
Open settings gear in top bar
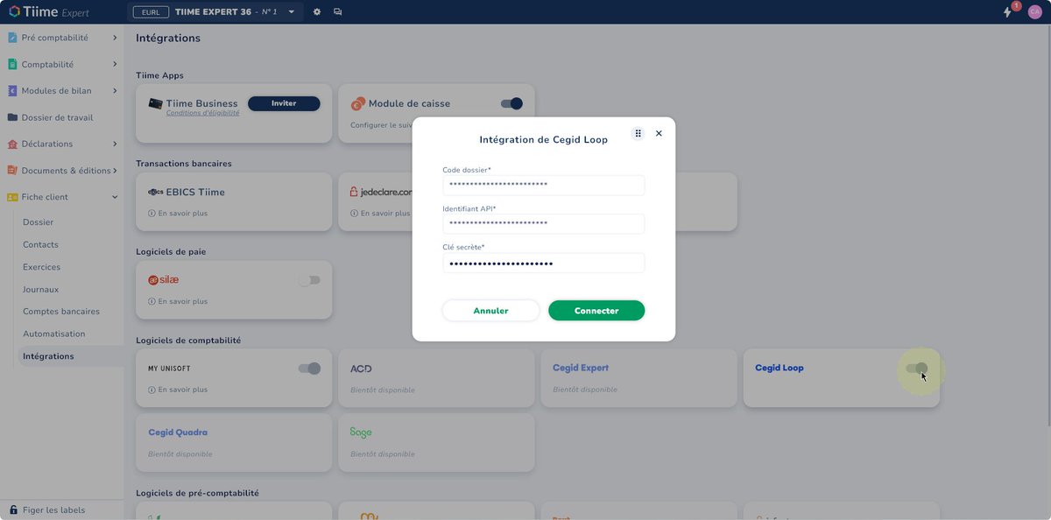[x=317, y=12]
